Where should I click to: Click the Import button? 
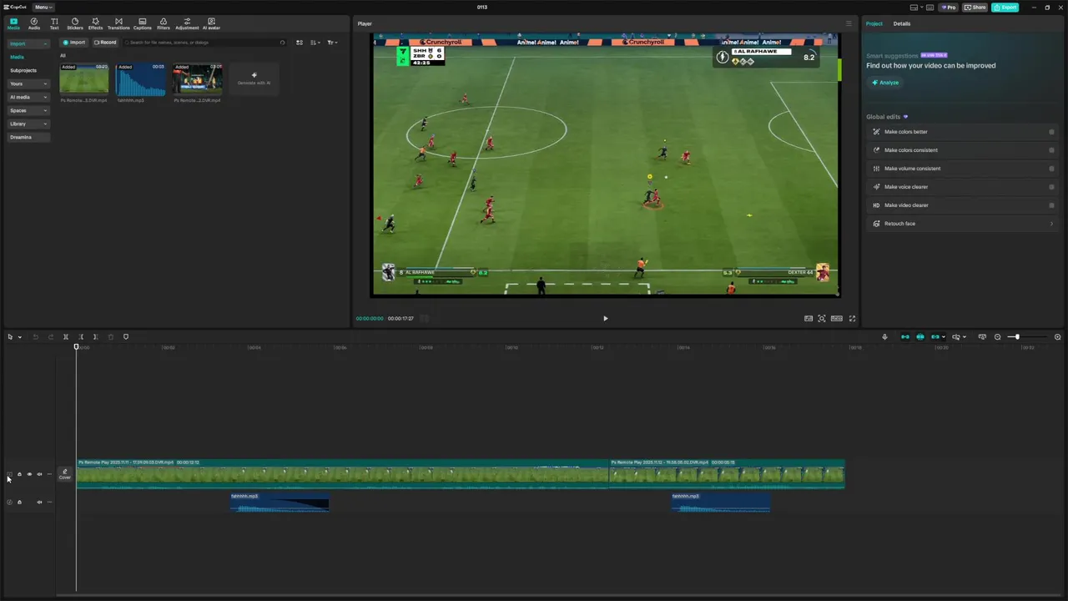click(74, 43)
